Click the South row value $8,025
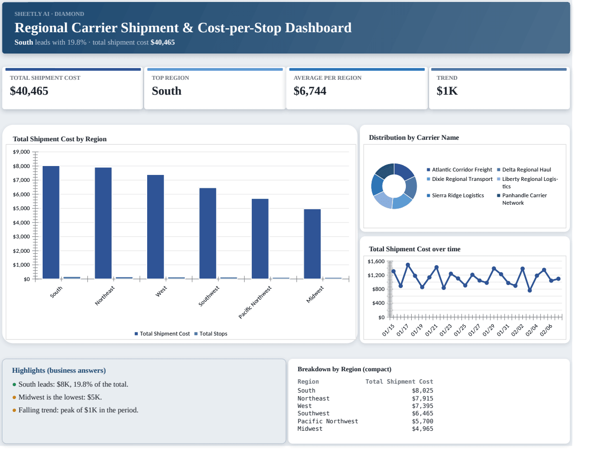 point(422,391)
